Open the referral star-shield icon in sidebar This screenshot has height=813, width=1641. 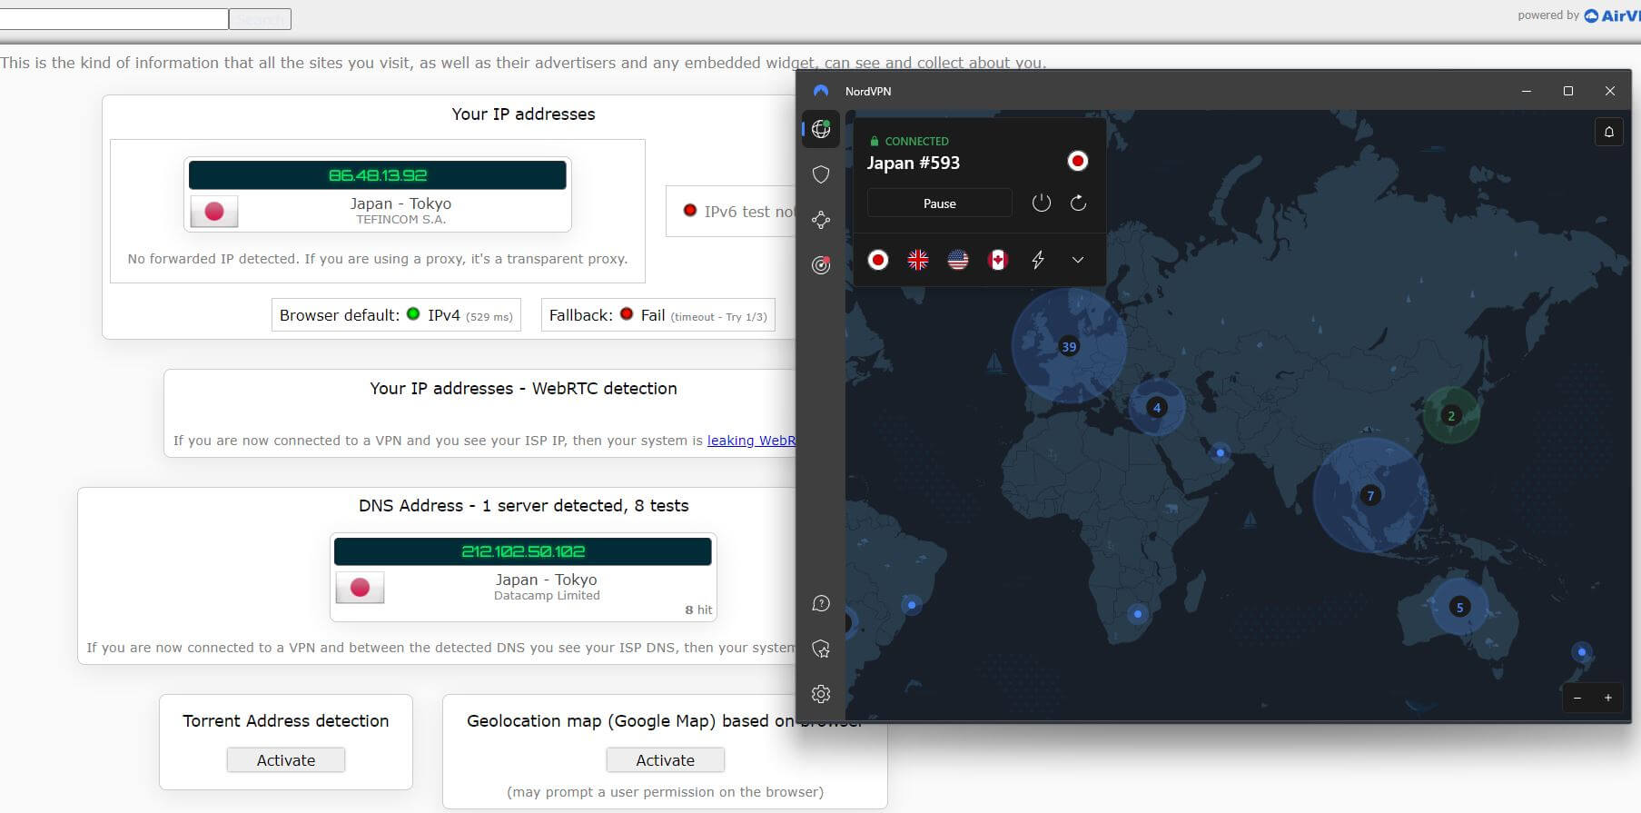821,649
